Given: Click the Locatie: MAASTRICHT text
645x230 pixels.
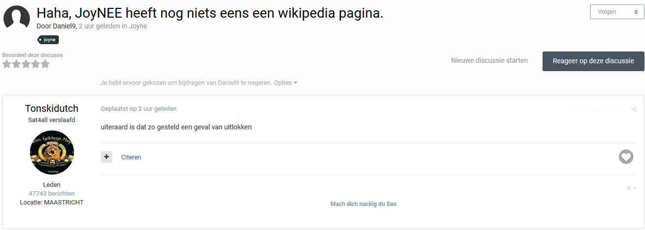Looking at the screenshot, I should tap(51, 202).
